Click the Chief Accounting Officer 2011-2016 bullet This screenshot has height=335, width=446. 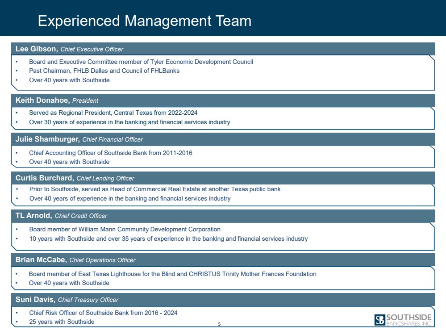coord(111,153)
